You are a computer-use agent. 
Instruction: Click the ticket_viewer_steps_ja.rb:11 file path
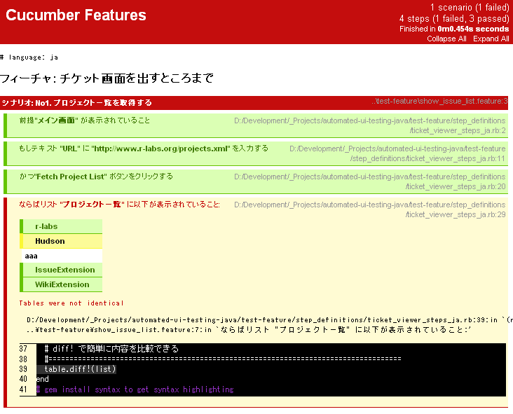(x=397, y=153)
